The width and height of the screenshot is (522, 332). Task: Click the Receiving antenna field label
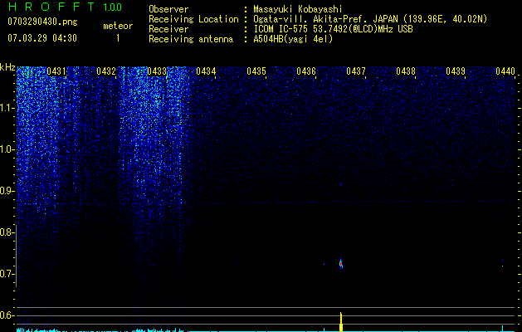[x=191, y=39]
